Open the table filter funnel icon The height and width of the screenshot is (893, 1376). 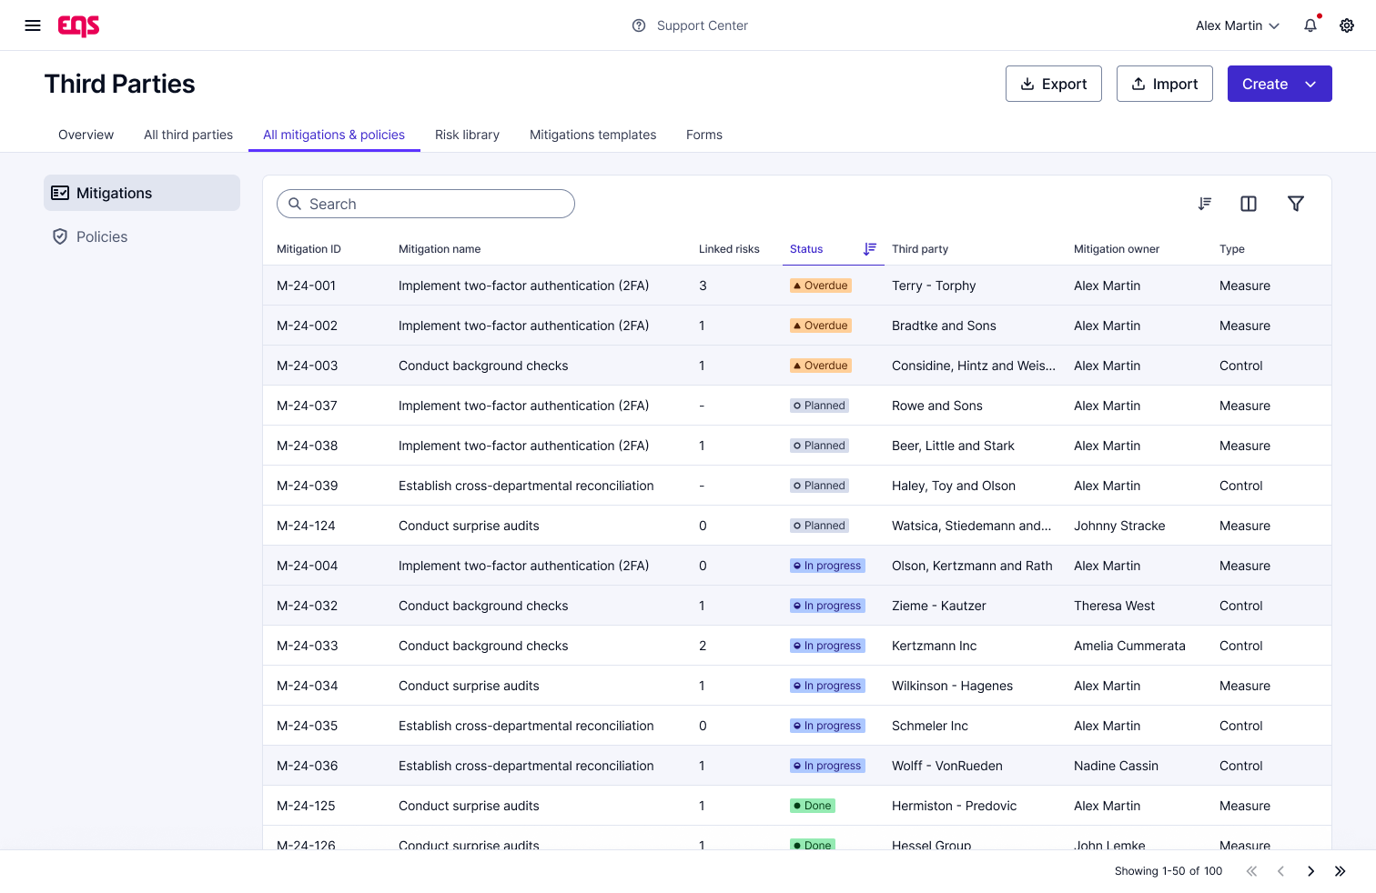[1296, 204]
